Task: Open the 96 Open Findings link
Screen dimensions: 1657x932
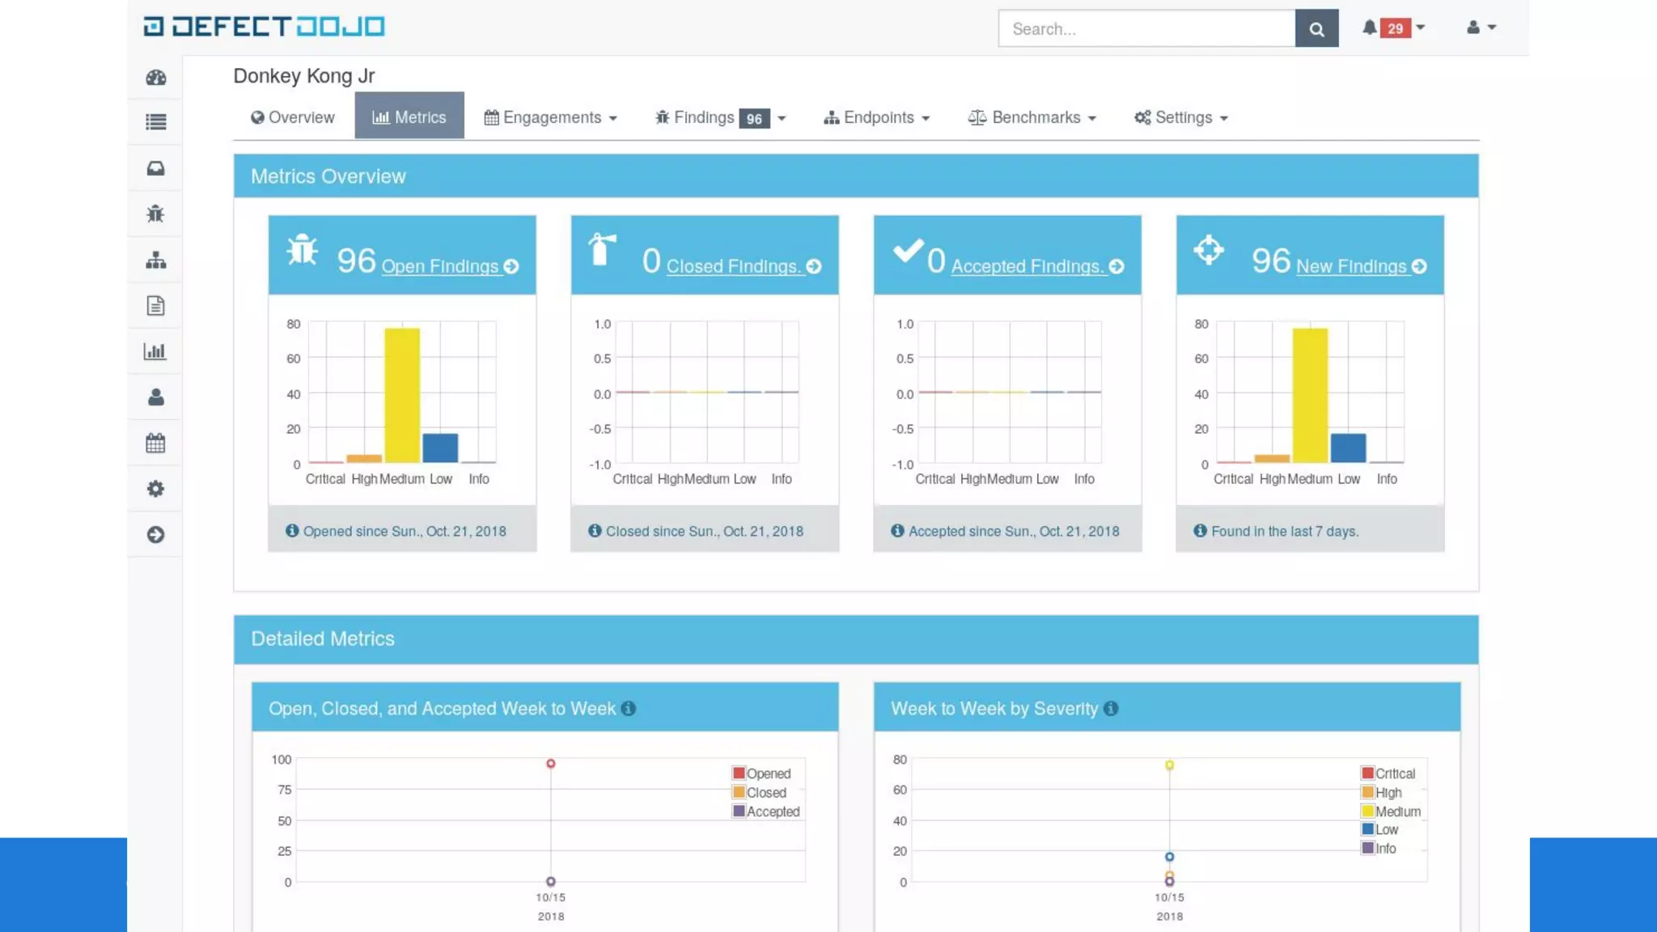Action: point(440,266)
